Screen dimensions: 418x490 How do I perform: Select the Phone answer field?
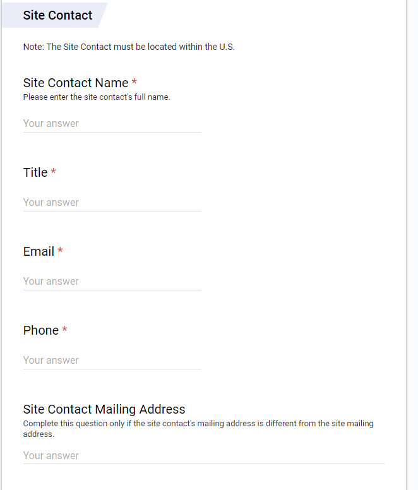[112, 361]
